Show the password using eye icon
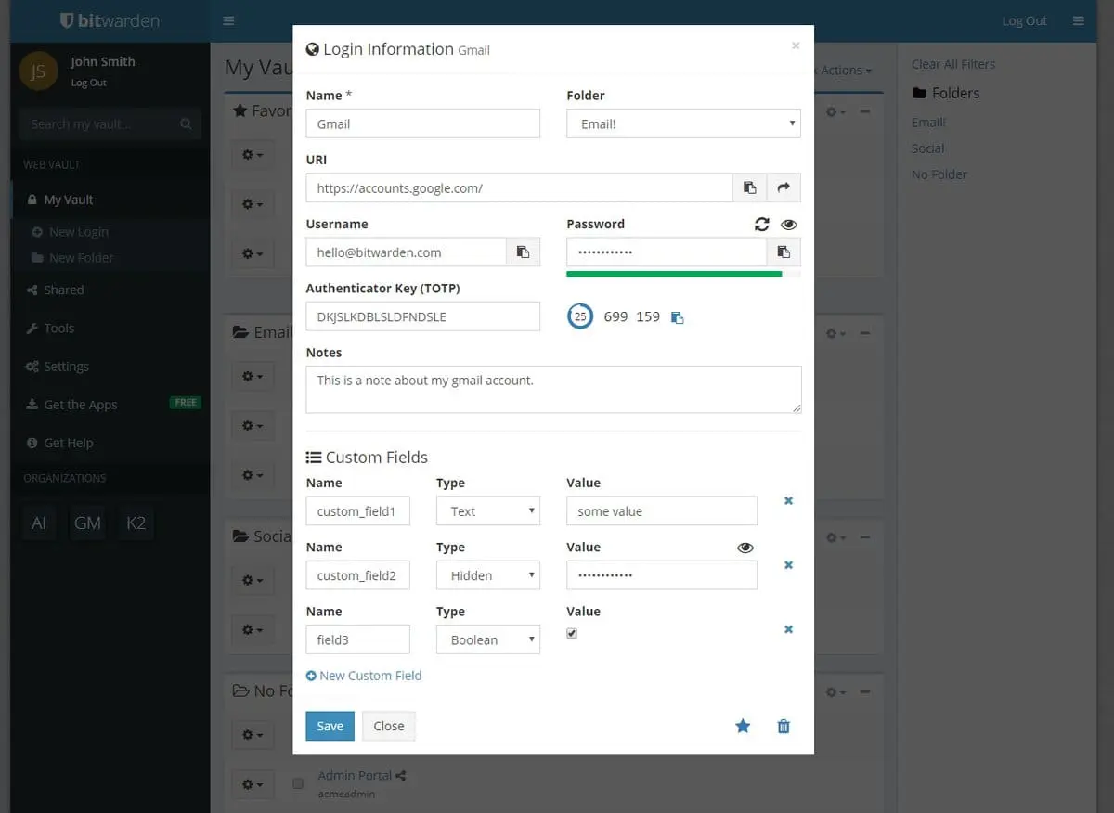 [789, 224]
